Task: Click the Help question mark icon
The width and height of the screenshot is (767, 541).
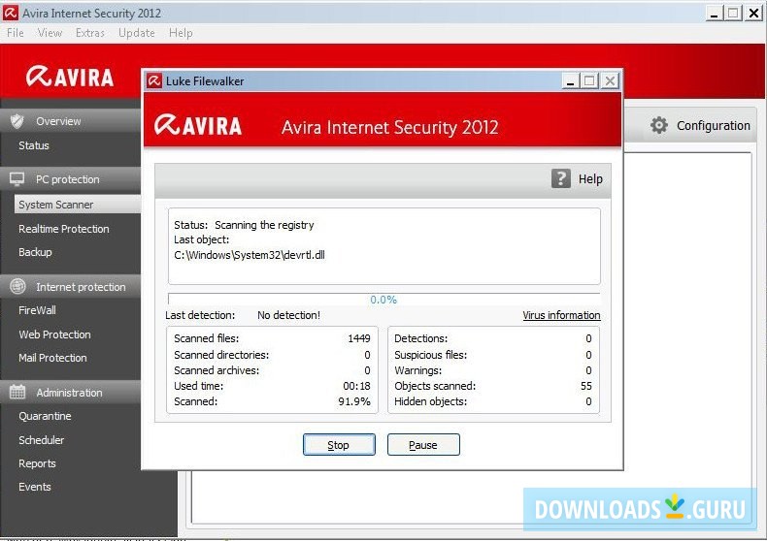Action: (561, 178)
